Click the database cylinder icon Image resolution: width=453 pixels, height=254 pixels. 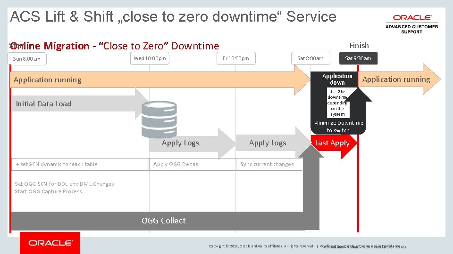click(159, 119)
